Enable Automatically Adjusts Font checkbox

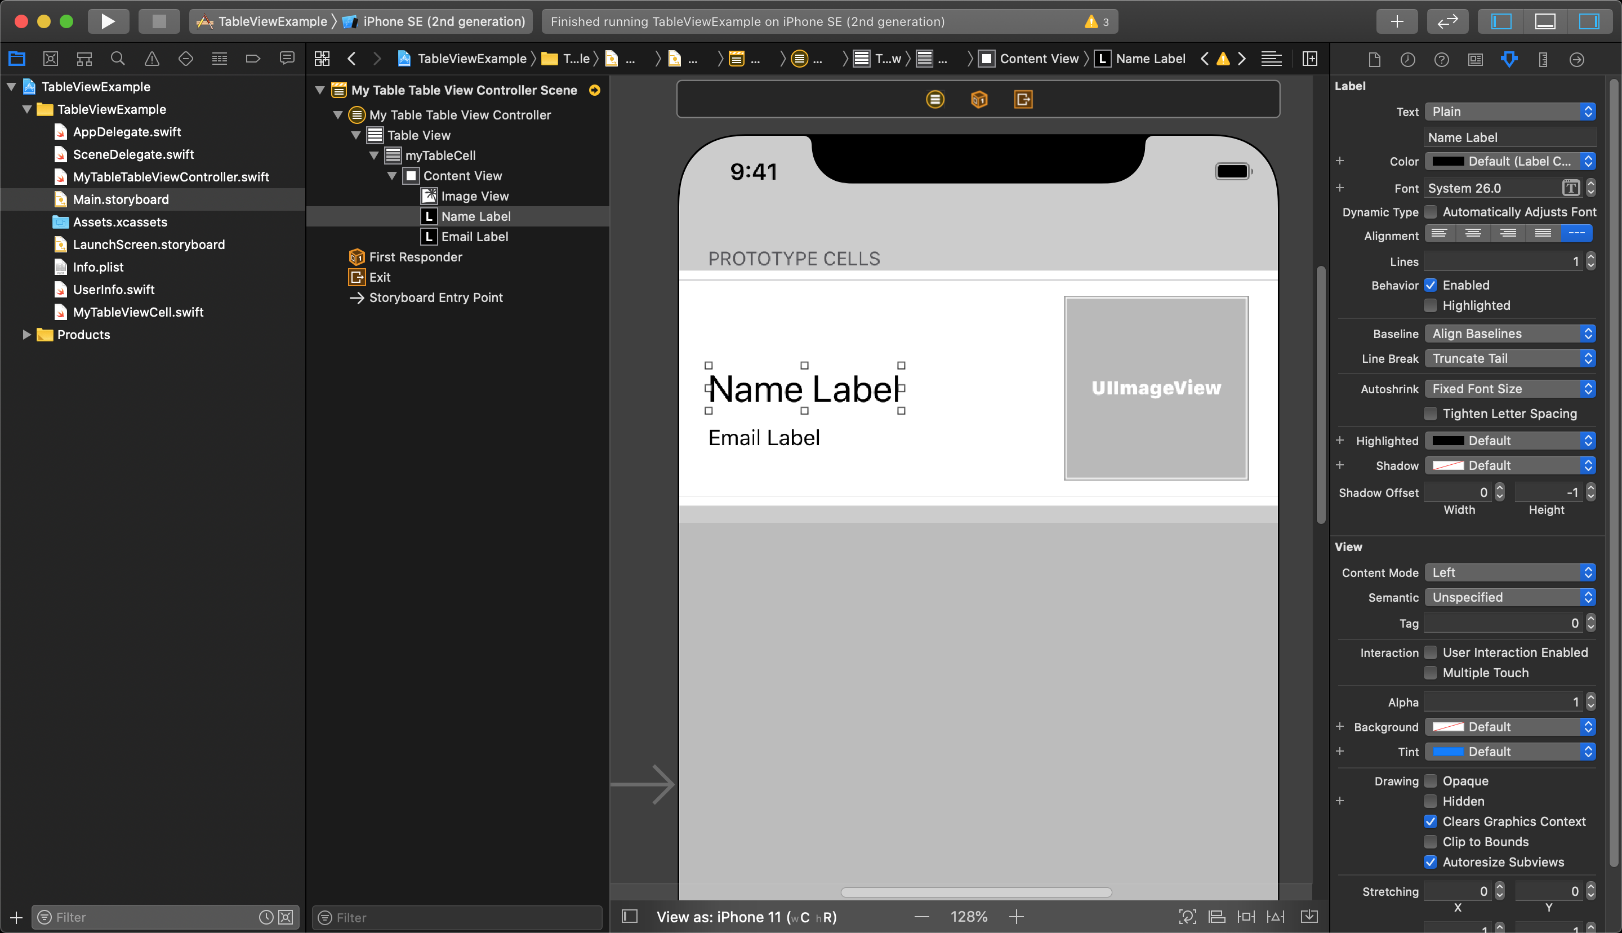coord(1430,212)
